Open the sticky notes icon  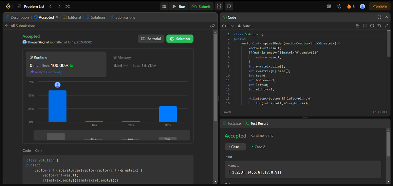point(229,7)
